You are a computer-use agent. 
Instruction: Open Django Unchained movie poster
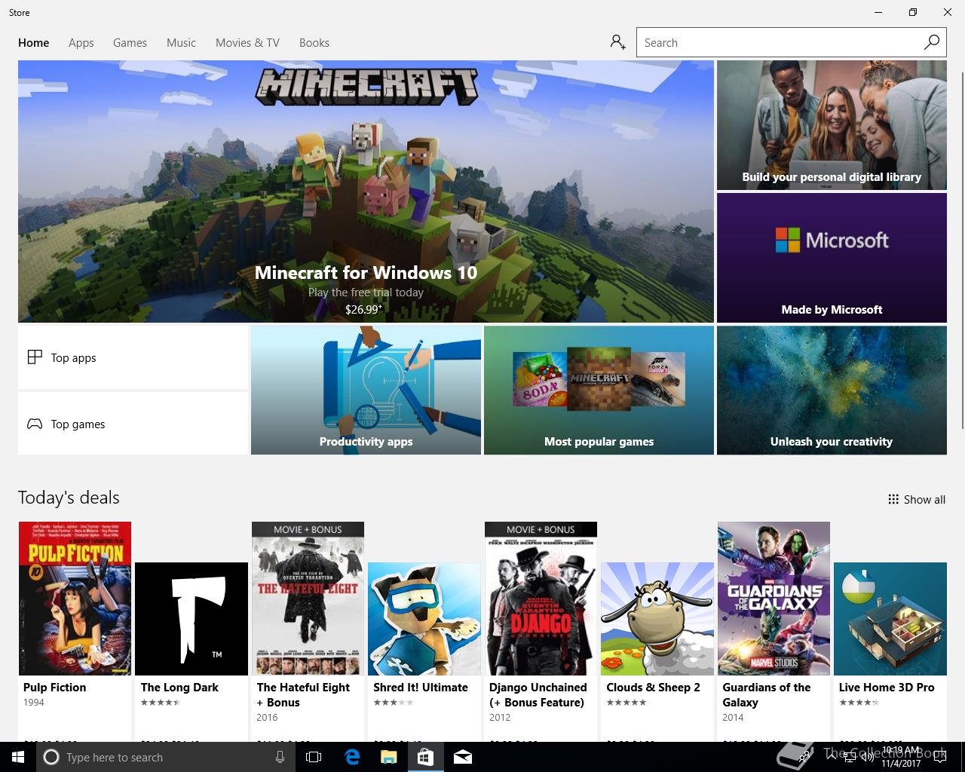pos(541,599)
